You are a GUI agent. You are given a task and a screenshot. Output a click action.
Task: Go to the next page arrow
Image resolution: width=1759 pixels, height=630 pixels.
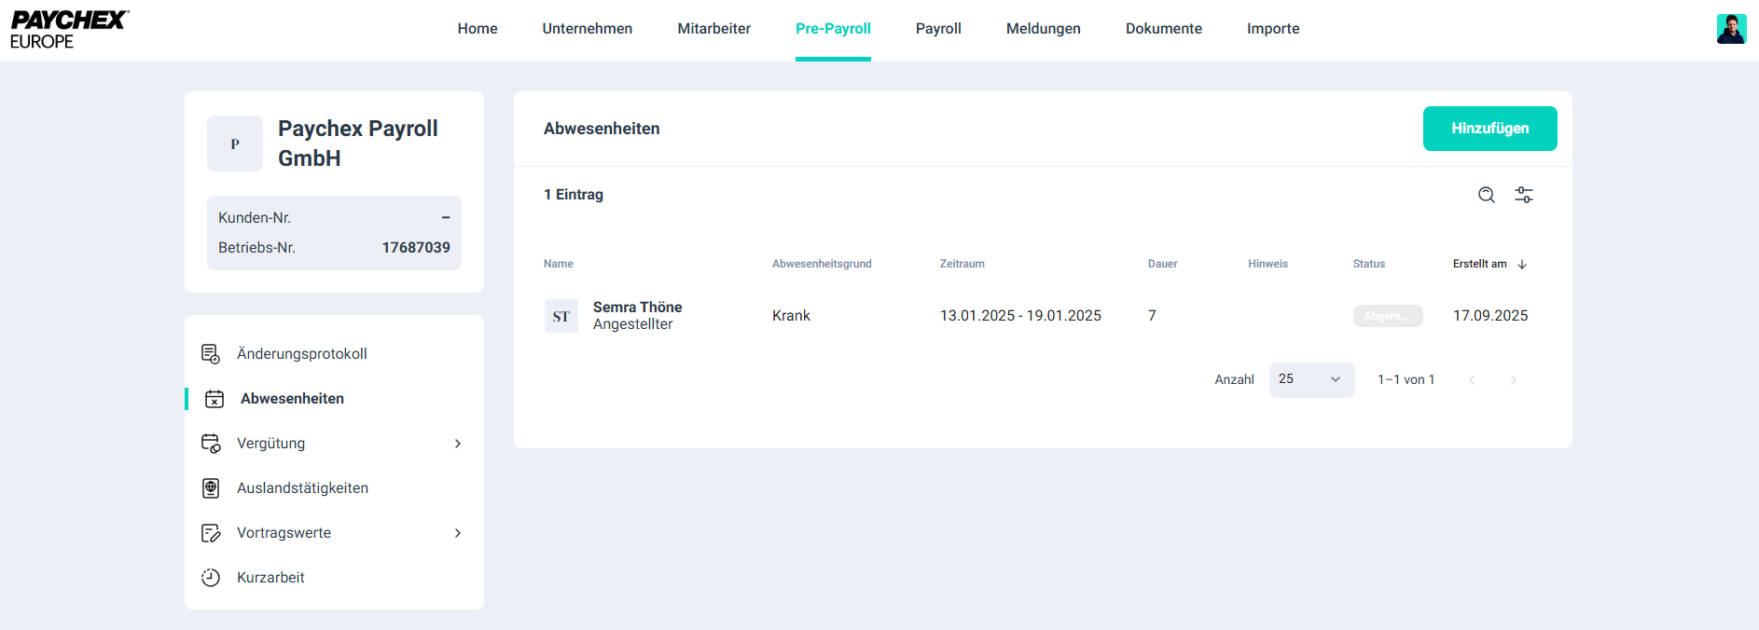pyautogui.click(x=1513, y=380)
